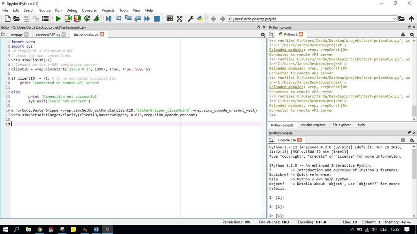Step into function debug icon
This screenshot has height=234, width=417.
pos(128,18)
